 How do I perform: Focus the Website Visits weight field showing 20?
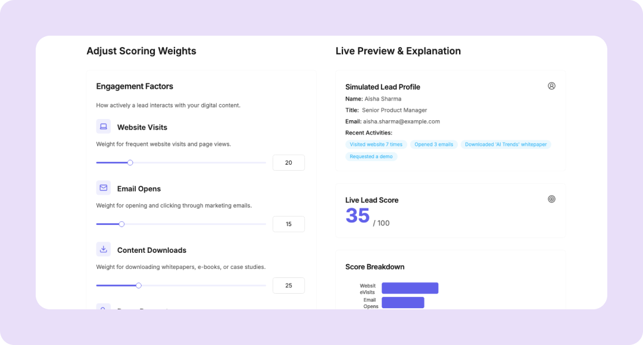pyautogui.click(x=288, y=163)
